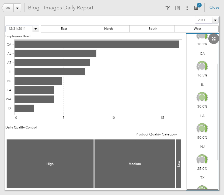Open the comments icon with badge 2
The width and height of the screenshot is (224, 195).
pos(196,8)
